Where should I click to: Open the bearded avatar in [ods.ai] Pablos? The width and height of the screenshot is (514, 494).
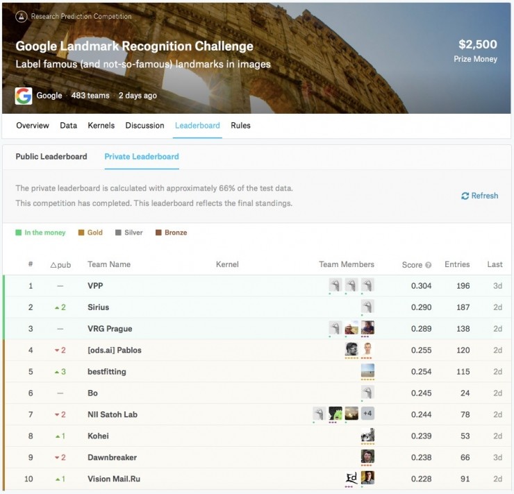click(x=351, y=349)
